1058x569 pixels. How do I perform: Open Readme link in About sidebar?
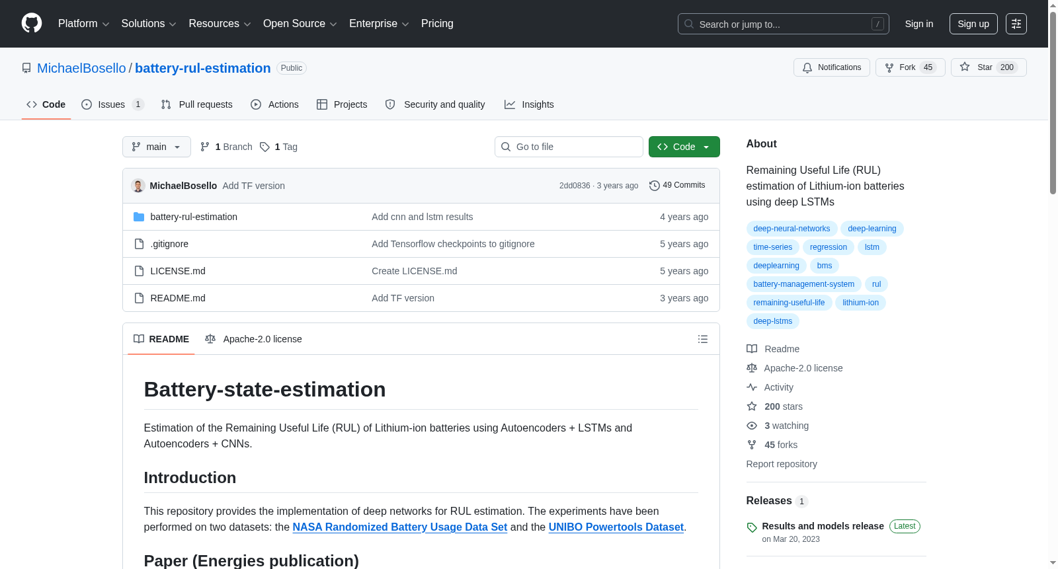[773, 349]
